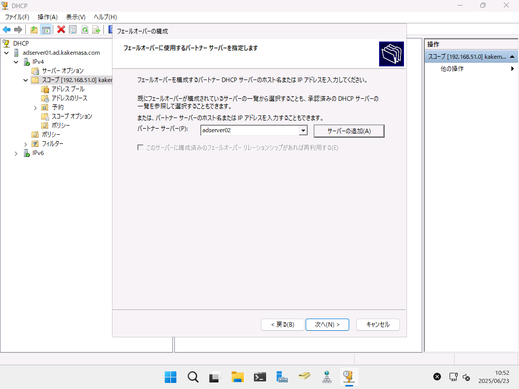Collapse the IPv4 node chevron

pyautogui.click(x=16, y=62)
